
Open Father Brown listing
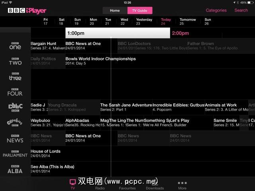tap(221, 46)
